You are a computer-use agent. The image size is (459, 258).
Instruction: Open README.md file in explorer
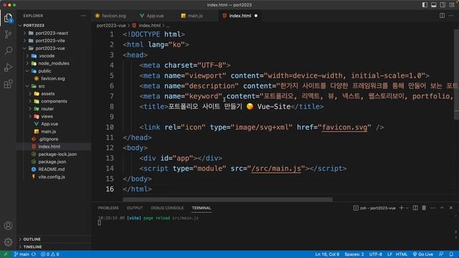coord(55,169)
